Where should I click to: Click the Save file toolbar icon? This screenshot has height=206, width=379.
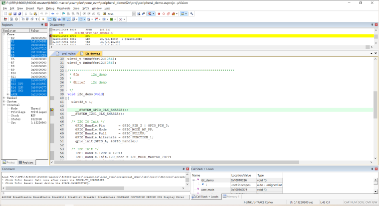[x=15, y=13]
